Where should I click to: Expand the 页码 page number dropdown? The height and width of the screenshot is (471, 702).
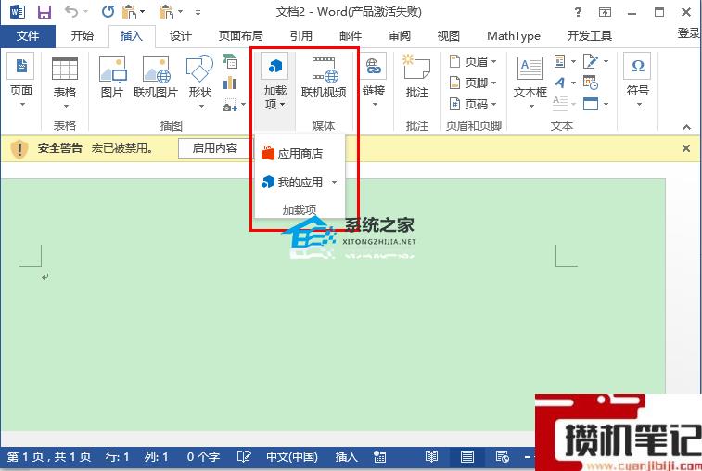(494, 105)
